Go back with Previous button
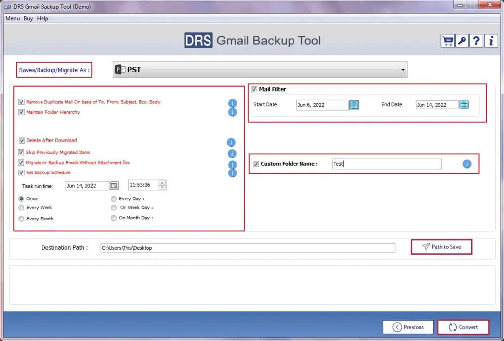The height and width of the screenshot is (341, 504). coord(408,327)
